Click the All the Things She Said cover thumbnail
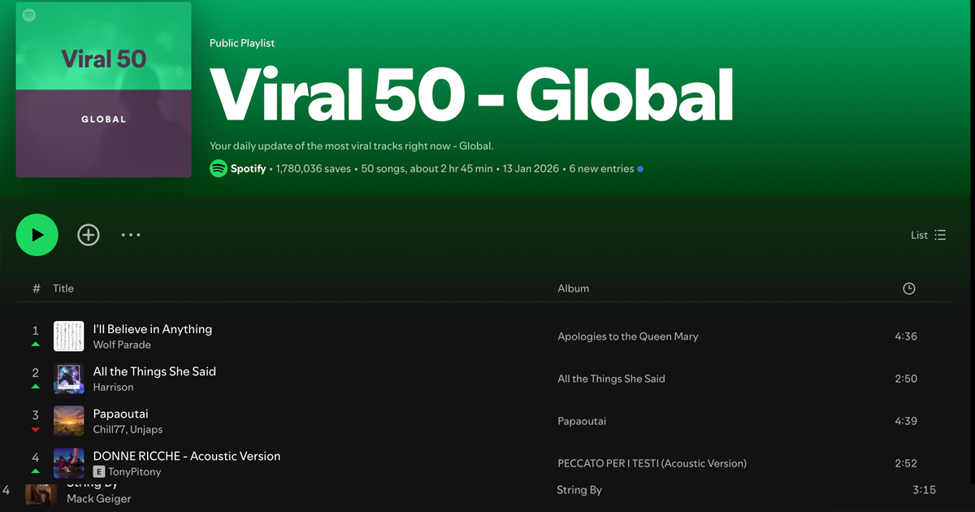This screenshot has width=975, height=512. click(x=69, y=379)
